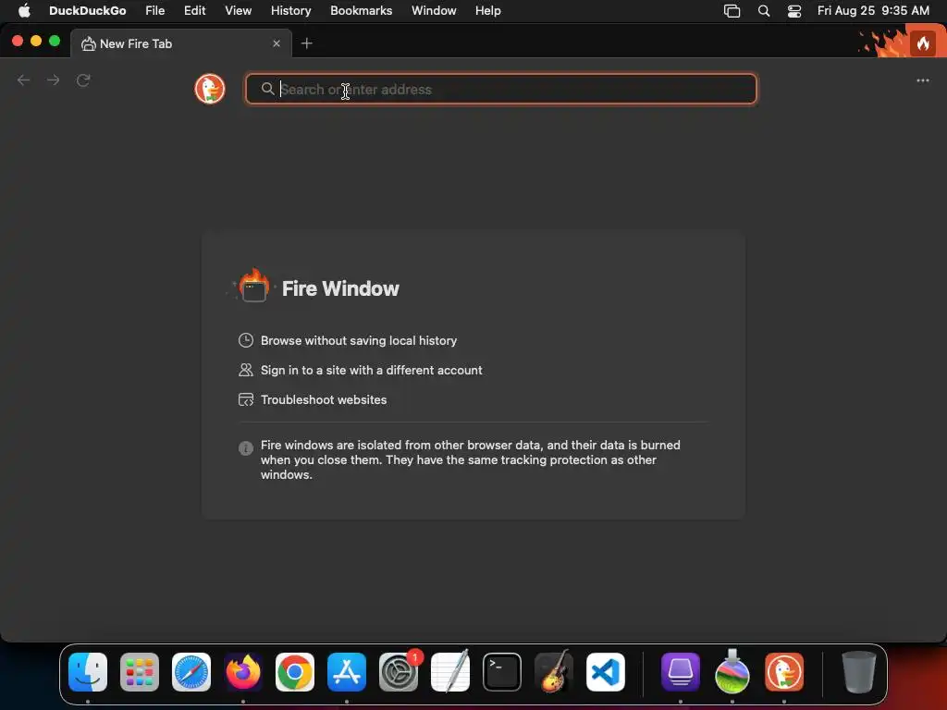
Task: Open the Trash in the Dock
Action: point(859,672)
